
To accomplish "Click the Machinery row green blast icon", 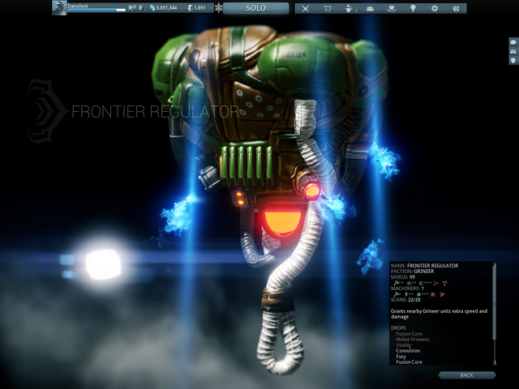I will click(418, 294).
